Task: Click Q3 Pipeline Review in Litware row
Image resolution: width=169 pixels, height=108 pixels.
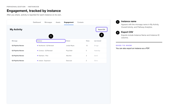Action: tap(18, 61)
